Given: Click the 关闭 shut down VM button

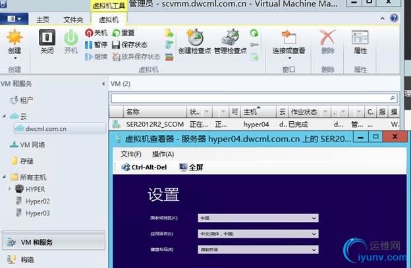Looking at the screenshot, I should [x=47, y=41].
